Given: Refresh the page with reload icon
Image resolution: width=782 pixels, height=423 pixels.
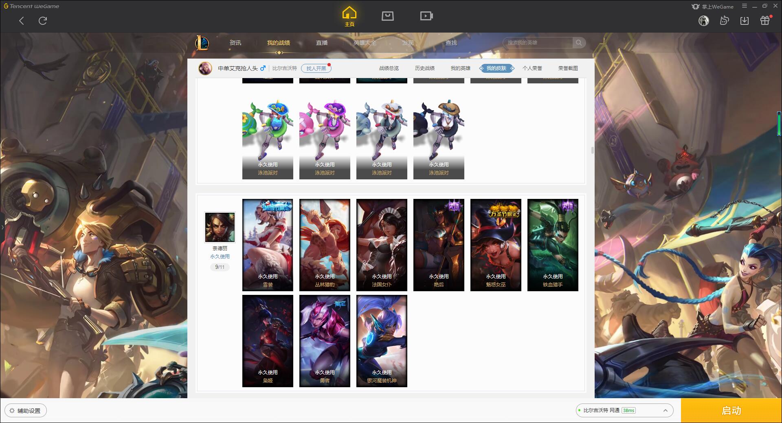Looking at the screenshot, I should click(43, 21).
